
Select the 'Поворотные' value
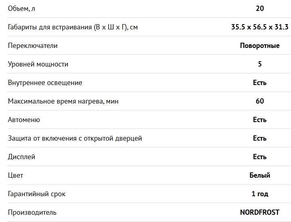pyautogui.click(x=260, y=46)
